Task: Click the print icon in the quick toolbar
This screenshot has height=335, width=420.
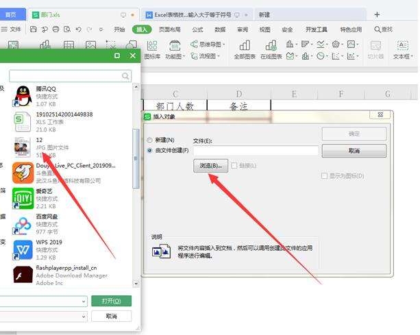Action: click(55, 29)
